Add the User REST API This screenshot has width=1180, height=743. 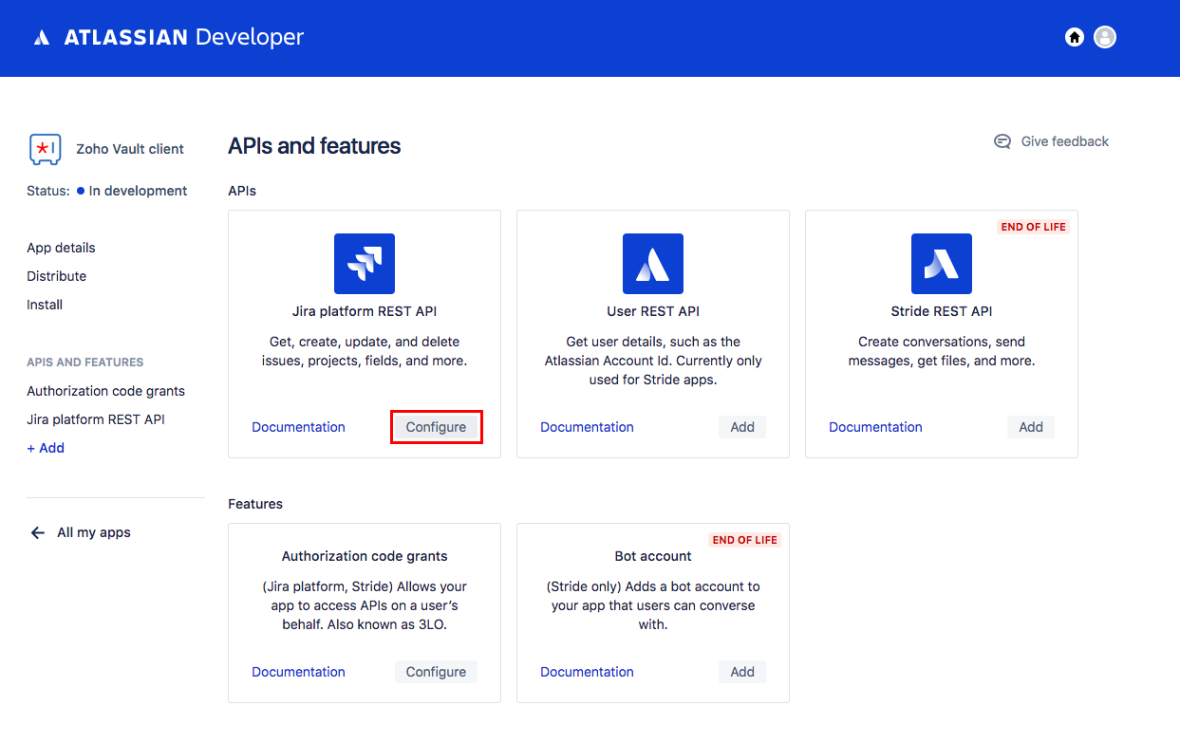[742, 427]
